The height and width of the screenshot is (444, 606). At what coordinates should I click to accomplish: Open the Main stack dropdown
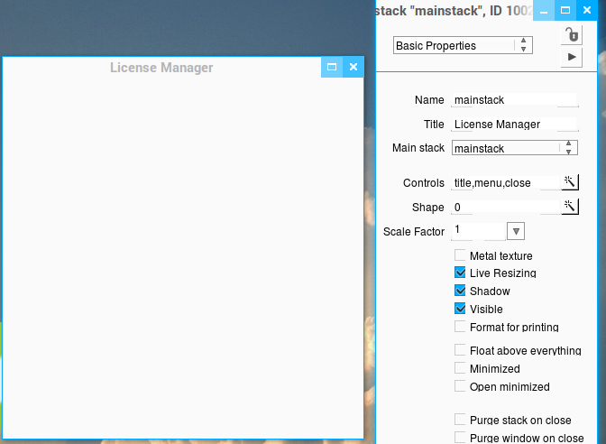(x=514, y=148)
